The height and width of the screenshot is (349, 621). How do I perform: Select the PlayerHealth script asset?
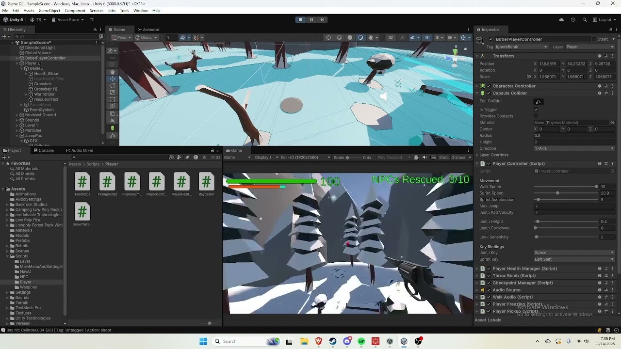[181, 185]
